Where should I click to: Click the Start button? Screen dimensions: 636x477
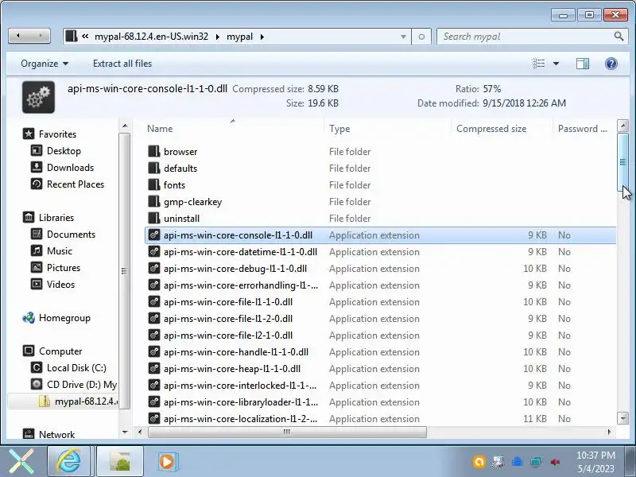[x=21, y=461]
